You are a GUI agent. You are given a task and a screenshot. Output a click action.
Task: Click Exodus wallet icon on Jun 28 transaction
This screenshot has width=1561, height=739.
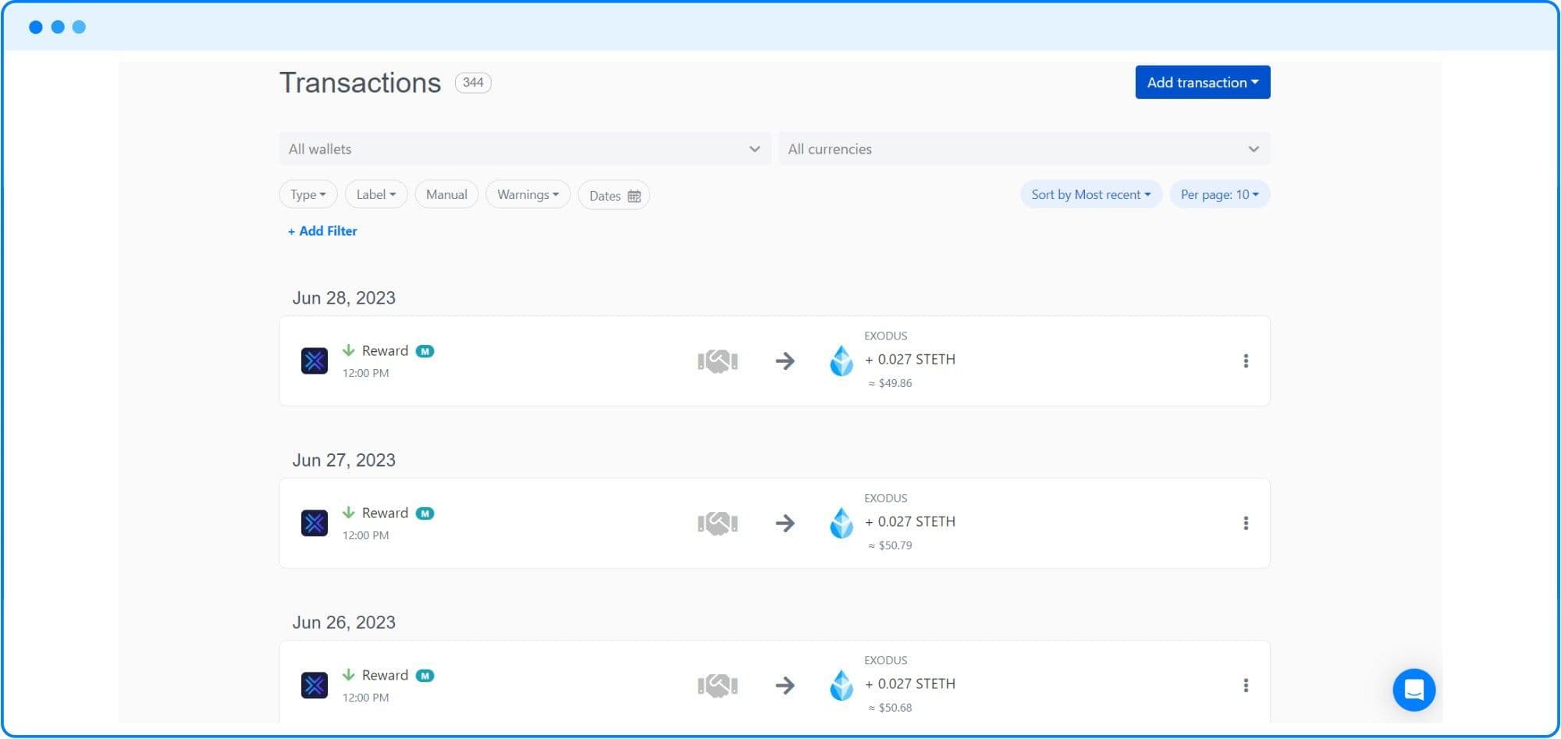click(x=315, y=361)
